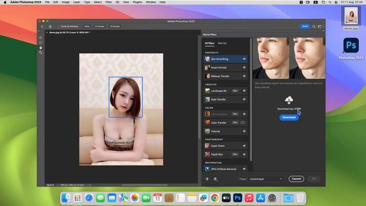Viewport: 366px width, 206px height.
Task: Open the Filter menu in the menu bar
Action: pos(109,2)
